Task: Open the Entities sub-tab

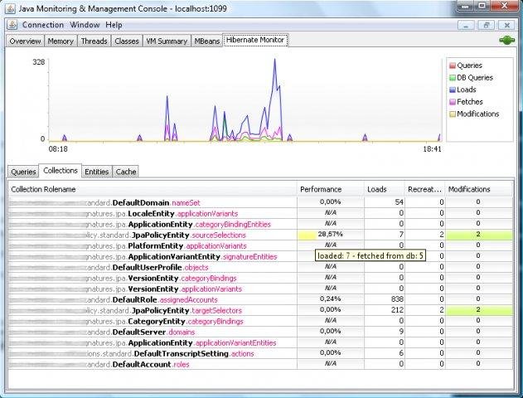Action: tap(97, 172)
